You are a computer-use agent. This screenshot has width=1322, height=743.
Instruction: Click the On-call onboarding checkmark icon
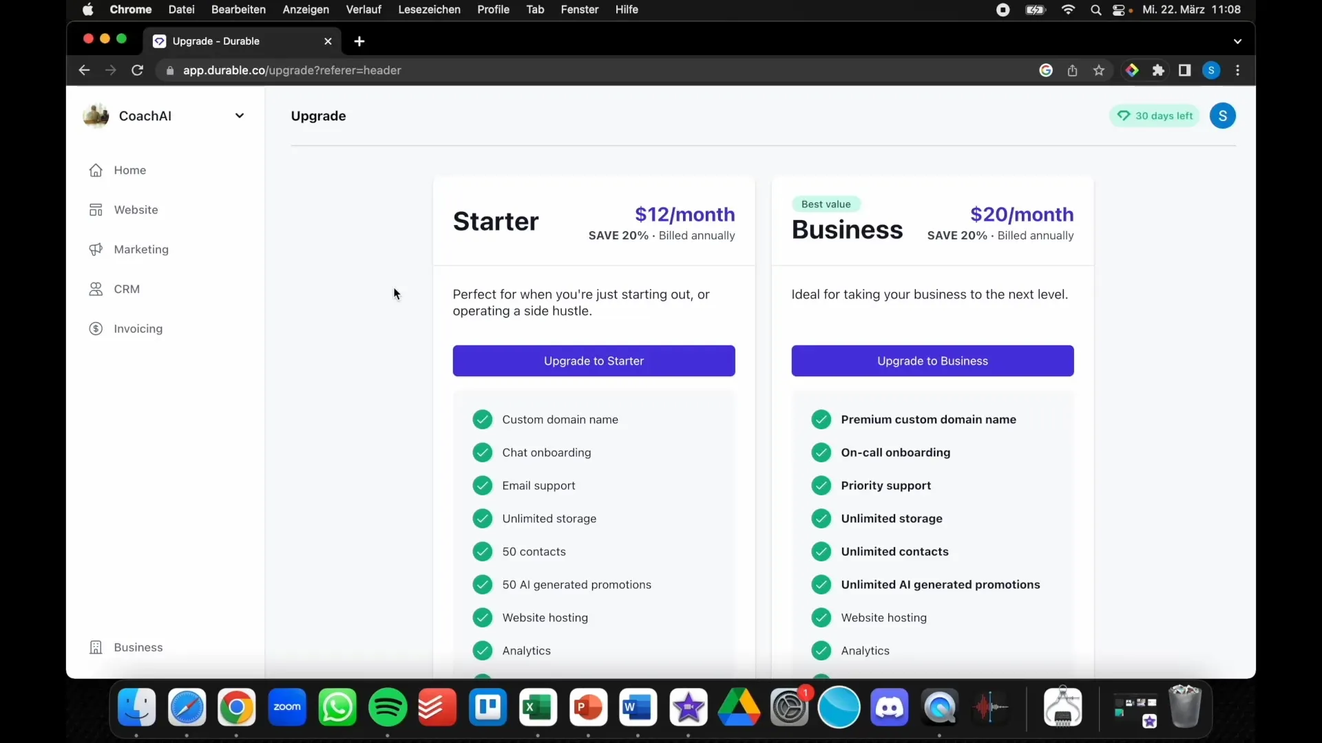(x=821, y=453)
